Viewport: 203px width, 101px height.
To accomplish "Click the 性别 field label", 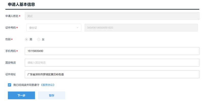I will (8, 39).
